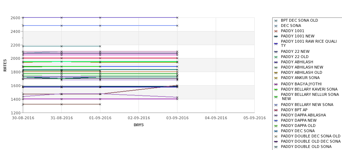
Task: Click the PADDY BELLARY NELLUR SONA NEW label
Action: point(310,97)
